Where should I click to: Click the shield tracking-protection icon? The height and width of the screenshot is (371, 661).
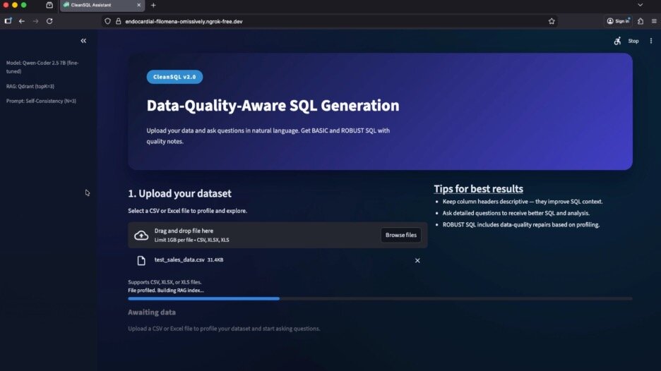(107, 21)
